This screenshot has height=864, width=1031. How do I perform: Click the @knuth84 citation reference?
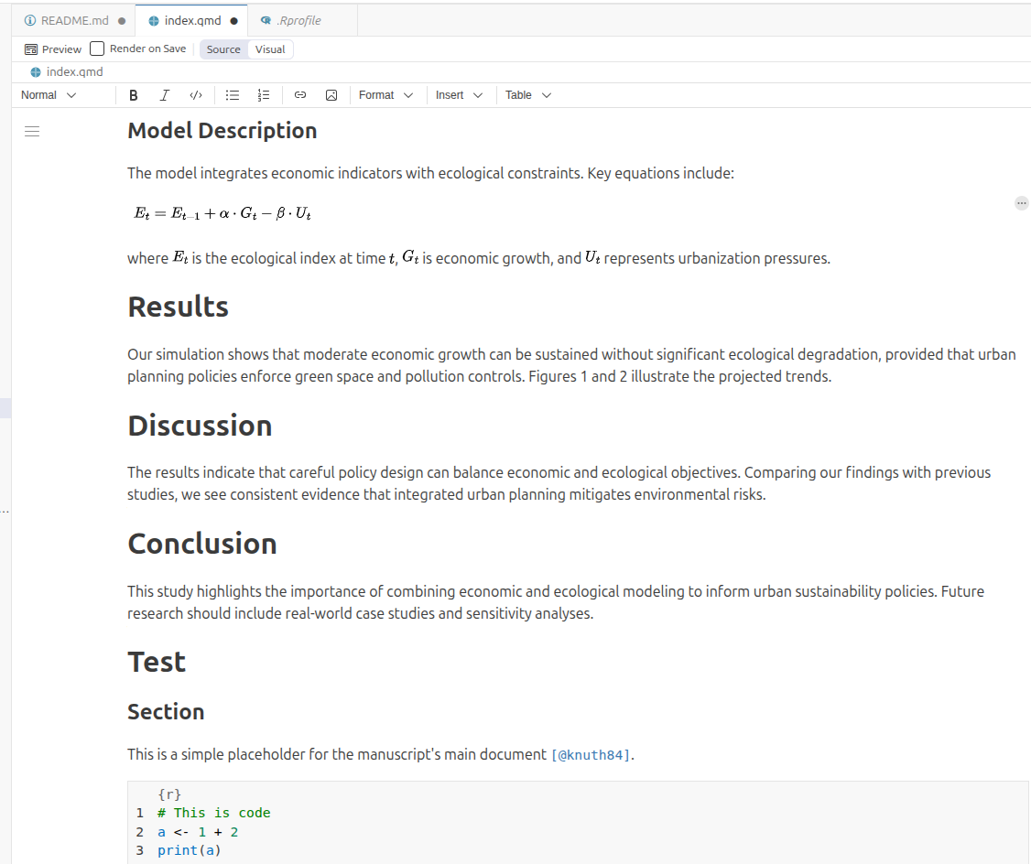[591, 755]
